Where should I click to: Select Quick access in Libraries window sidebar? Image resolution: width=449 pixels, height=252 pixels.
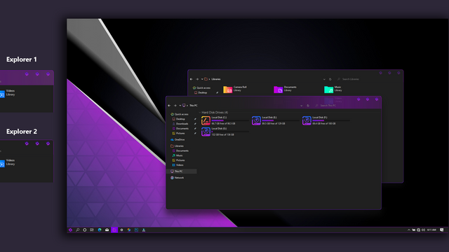coord(201,88)
